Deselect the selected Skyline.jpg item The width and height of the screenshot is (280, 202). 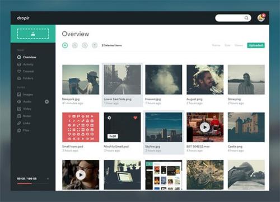click(164, 132)
